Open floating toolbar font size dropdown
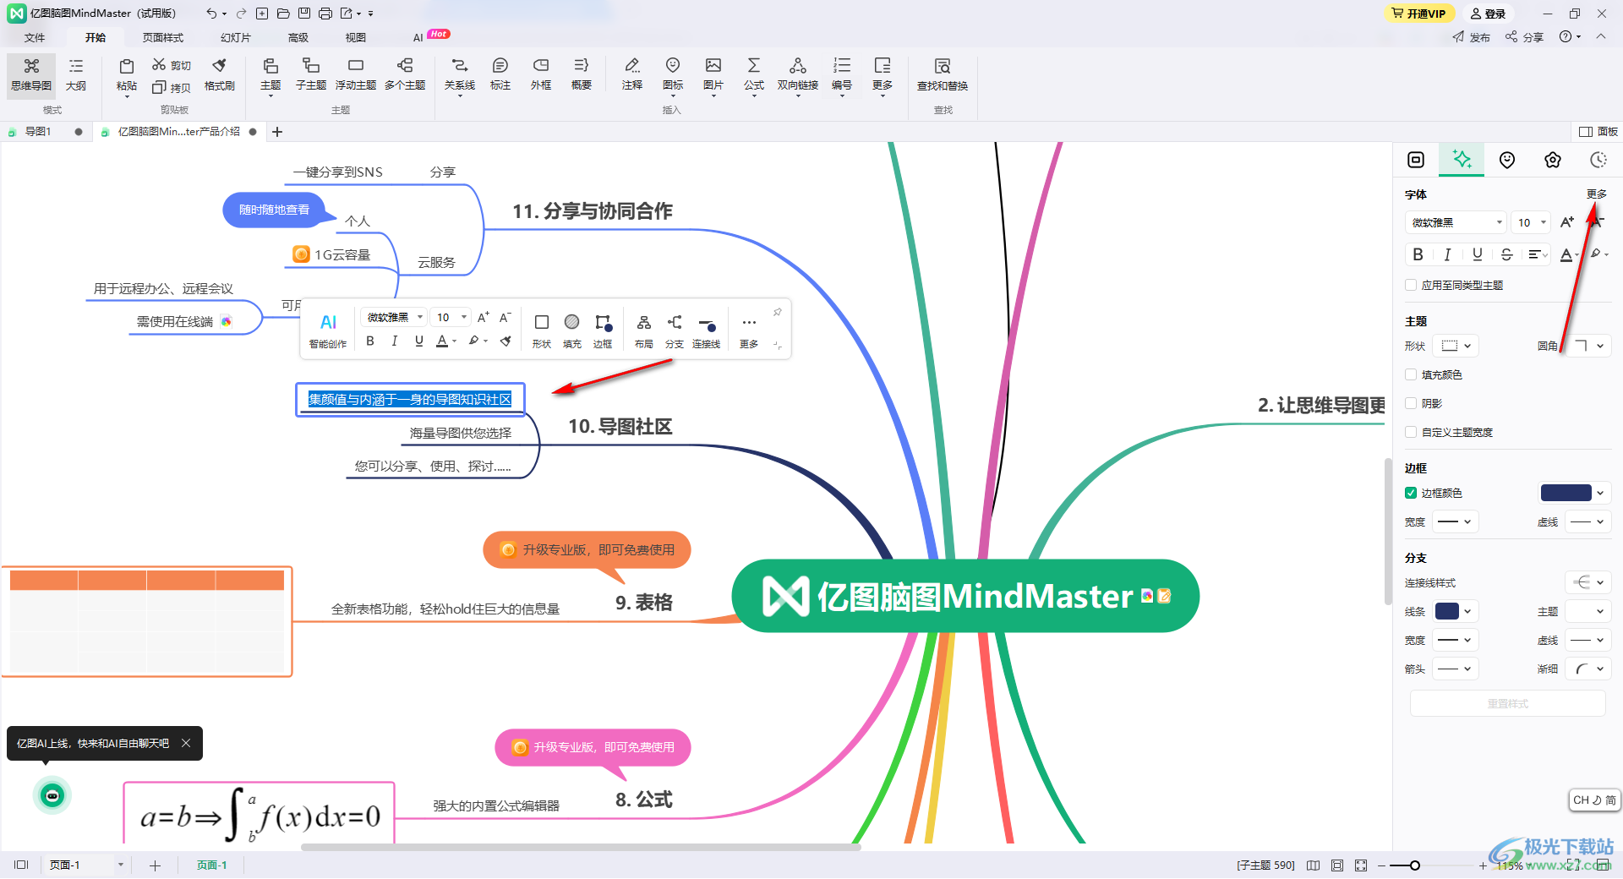 (x=450, y=317)
